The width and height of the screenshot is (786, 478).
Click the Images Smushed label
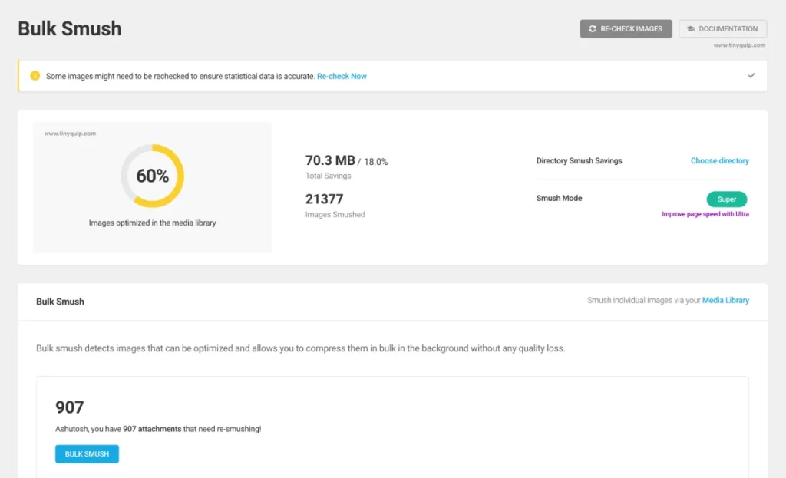pos(335,215)
